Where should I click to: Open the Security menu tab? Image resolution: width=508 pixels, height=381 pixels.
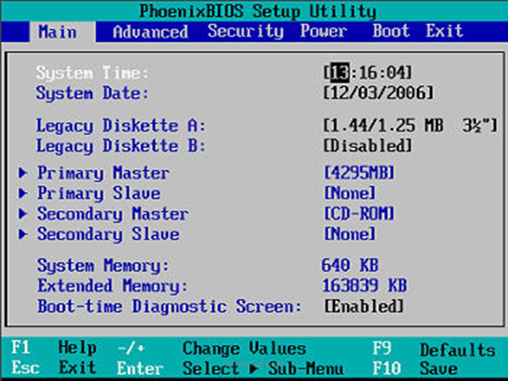(246, 32)
